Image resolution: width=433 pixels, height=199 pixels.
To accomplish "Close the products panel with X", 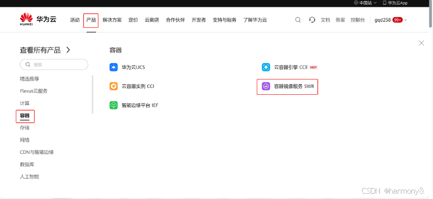I will tap(421, 43).
